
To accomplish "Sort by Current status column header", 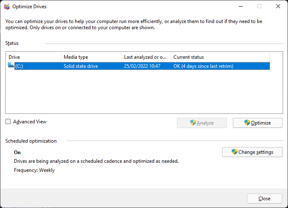I will pyautogui.click(x=220, y=57).
